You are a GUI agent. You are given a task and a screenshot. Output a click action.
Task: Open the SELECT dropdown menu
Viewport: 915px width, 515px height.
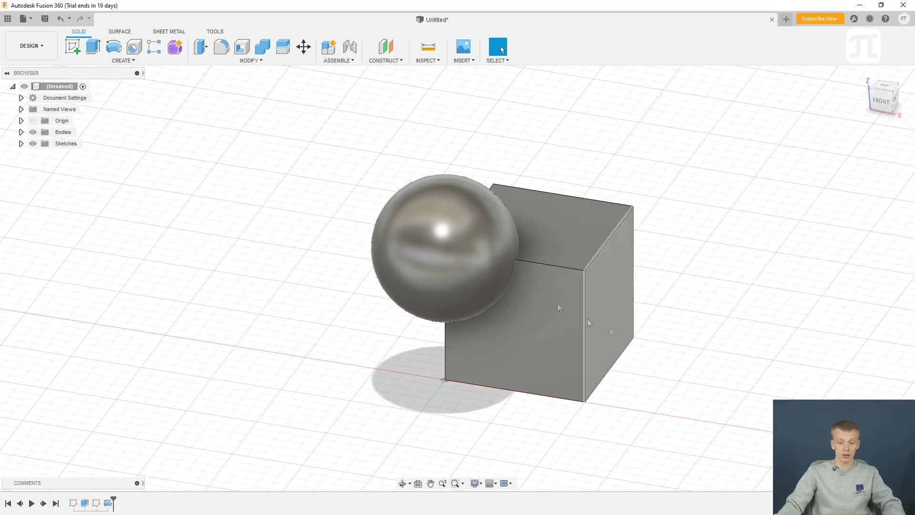tap(498, 61)
